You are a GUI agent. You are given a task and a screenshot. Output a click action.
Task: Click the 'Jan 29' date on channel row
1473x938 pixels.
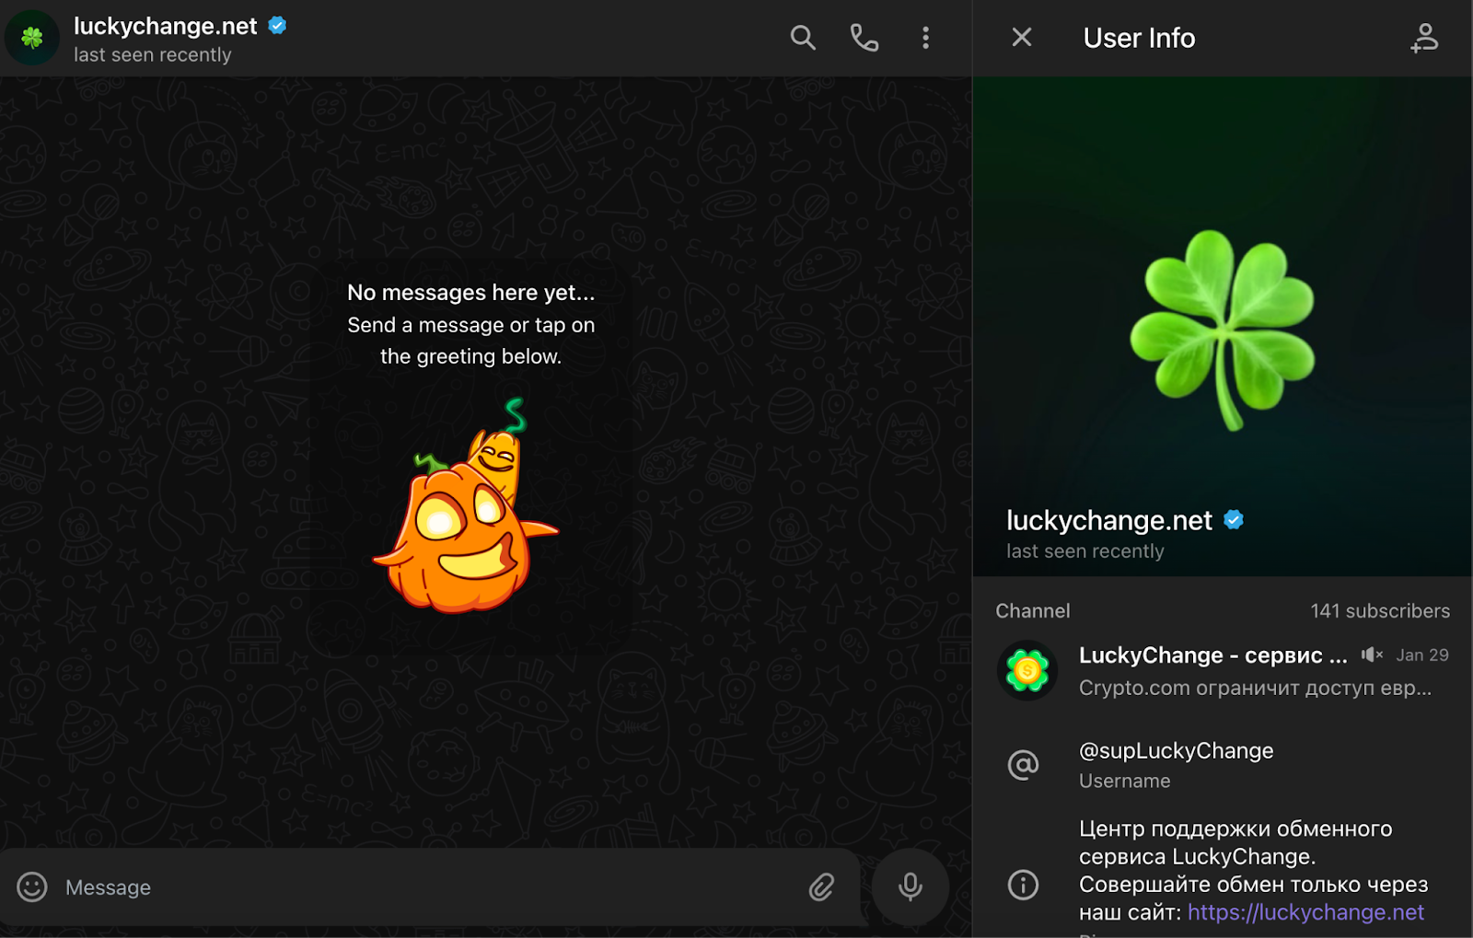click(1422, 654)
